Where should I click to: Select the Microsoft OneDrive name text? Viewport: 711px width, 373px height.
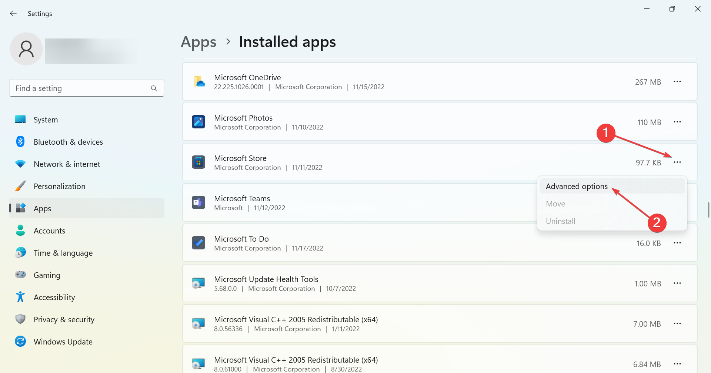click(247, 77)
